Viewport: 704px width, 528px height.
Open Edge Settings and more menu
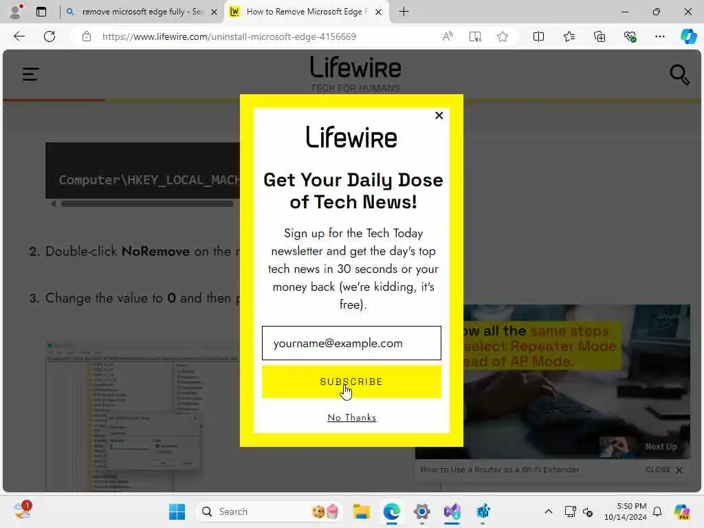click(x=659, y=36)
